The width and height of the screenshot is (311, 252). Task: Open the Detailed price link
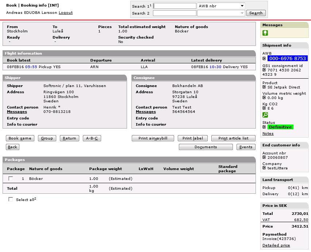(x=276, y=245)
